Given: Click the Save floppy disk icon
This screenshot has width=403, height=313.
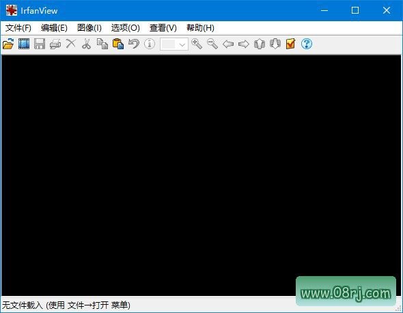Looking at the screenshot, I should [40, 44].
